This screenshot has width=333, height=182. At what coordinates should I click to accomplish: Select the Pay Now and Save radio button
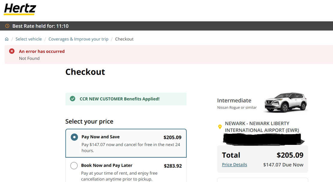(74, 137)
